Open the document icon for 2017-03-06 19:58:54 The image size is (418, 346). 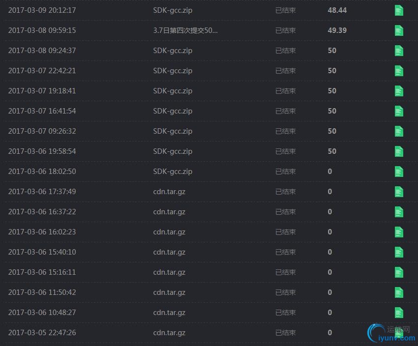[399, 151]
